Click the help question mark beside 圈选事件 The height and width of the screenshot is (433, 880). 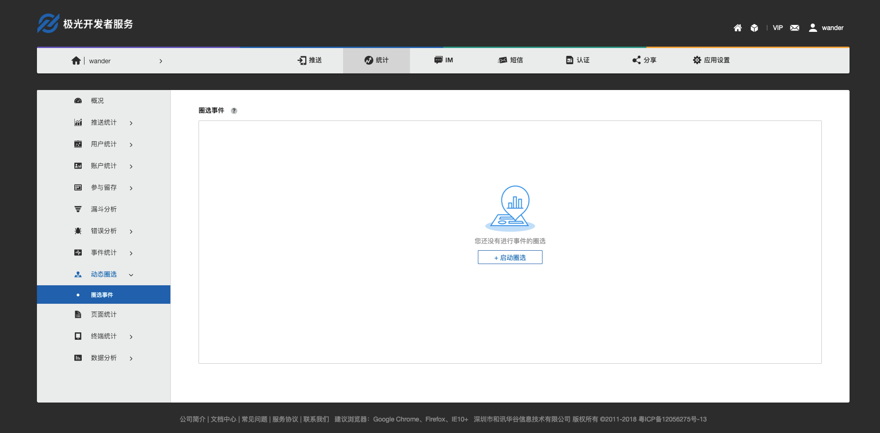pos(234,111)
